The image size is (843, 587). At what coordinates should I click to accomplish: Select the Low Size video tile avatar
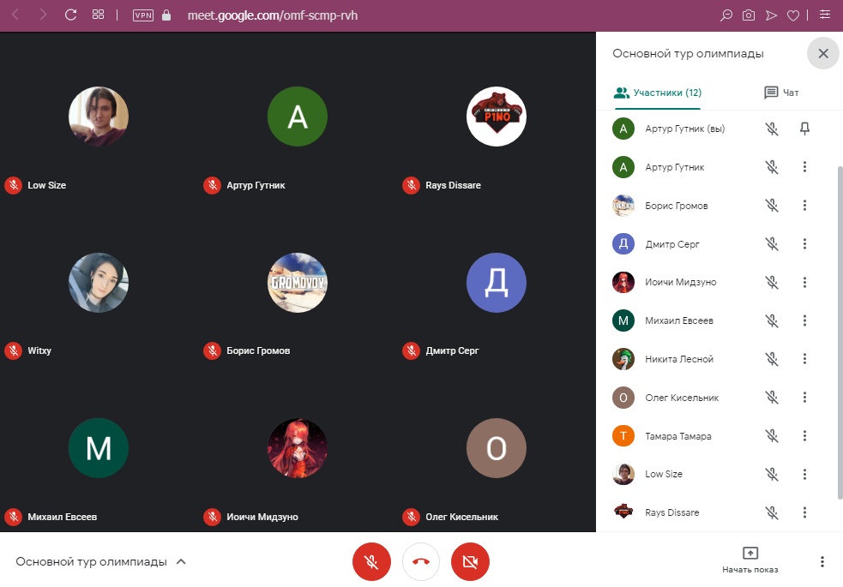[99, 117]
